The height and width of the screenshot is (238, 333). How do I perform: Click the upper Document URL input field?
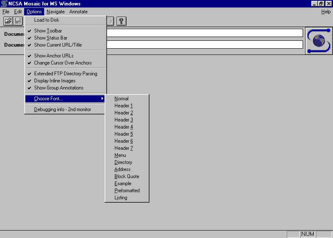click(205, 33)
